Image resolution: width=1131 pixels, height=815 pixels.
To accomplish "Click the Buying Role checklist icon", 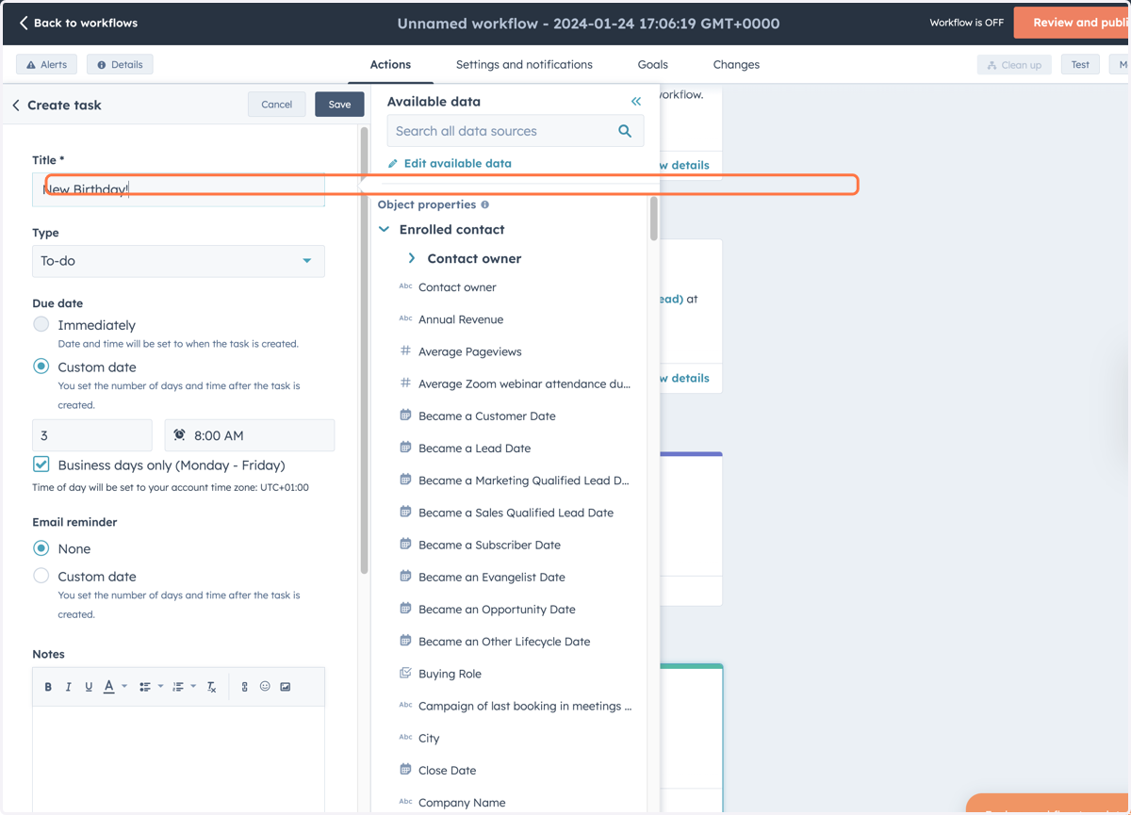I will coord(405,673).
